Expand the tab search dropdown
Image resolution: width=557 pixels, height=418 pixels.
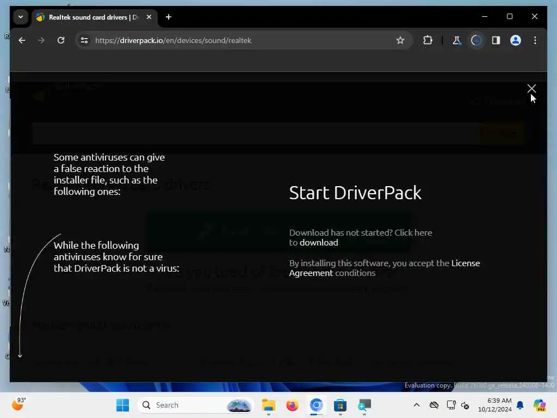(x=21, y=17)
